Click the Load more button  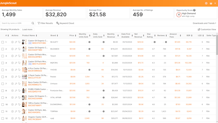(27, 29)
